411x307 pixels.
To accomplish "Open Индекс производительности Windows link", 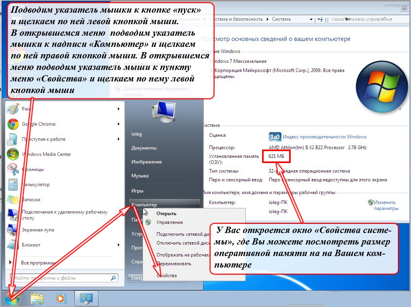I will tap(325, 137).
